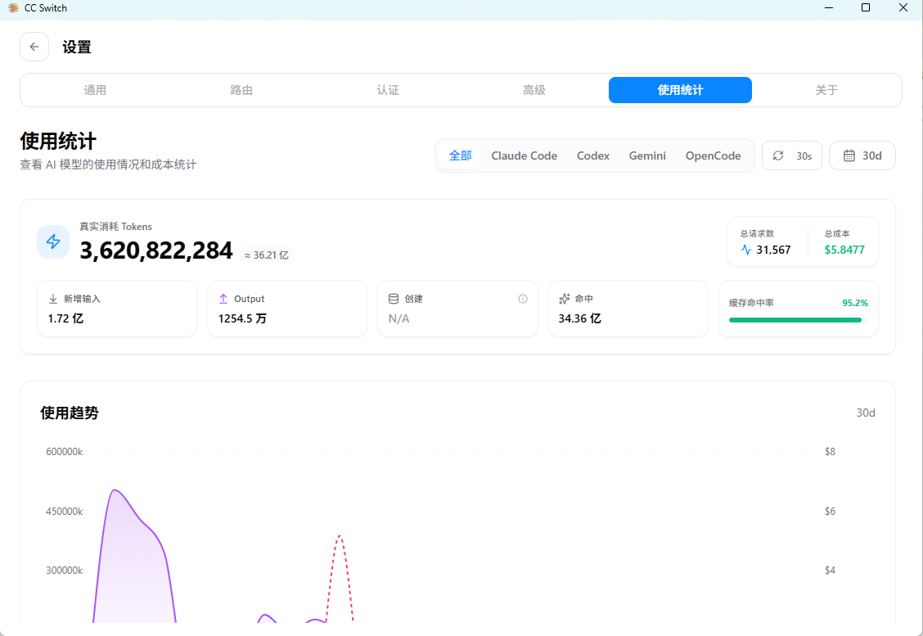Click the 总请求数 label
This screenshot has width=923, height=636.
point(757,233)
